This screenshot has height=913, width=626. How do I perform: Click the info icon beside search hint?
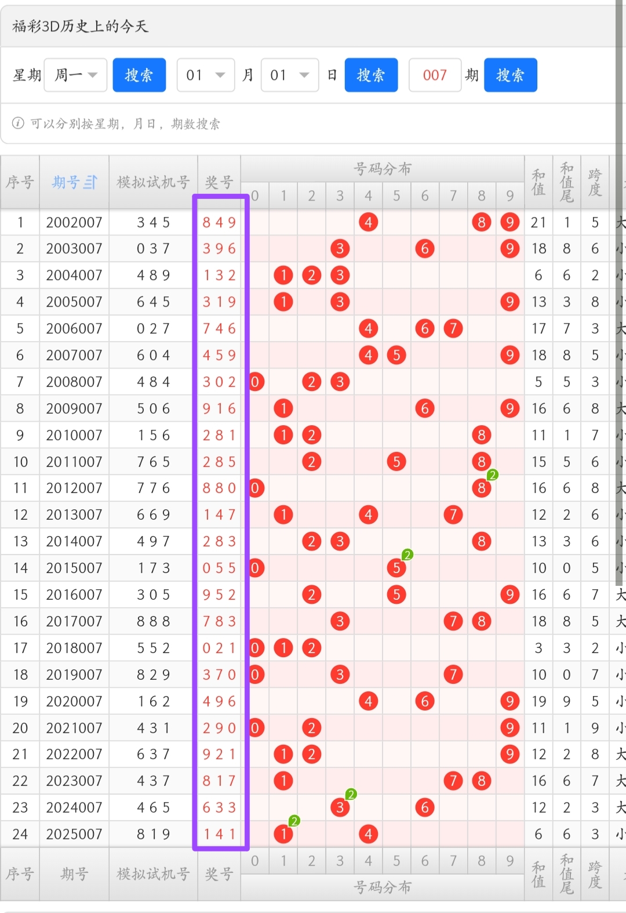[18, 123]
